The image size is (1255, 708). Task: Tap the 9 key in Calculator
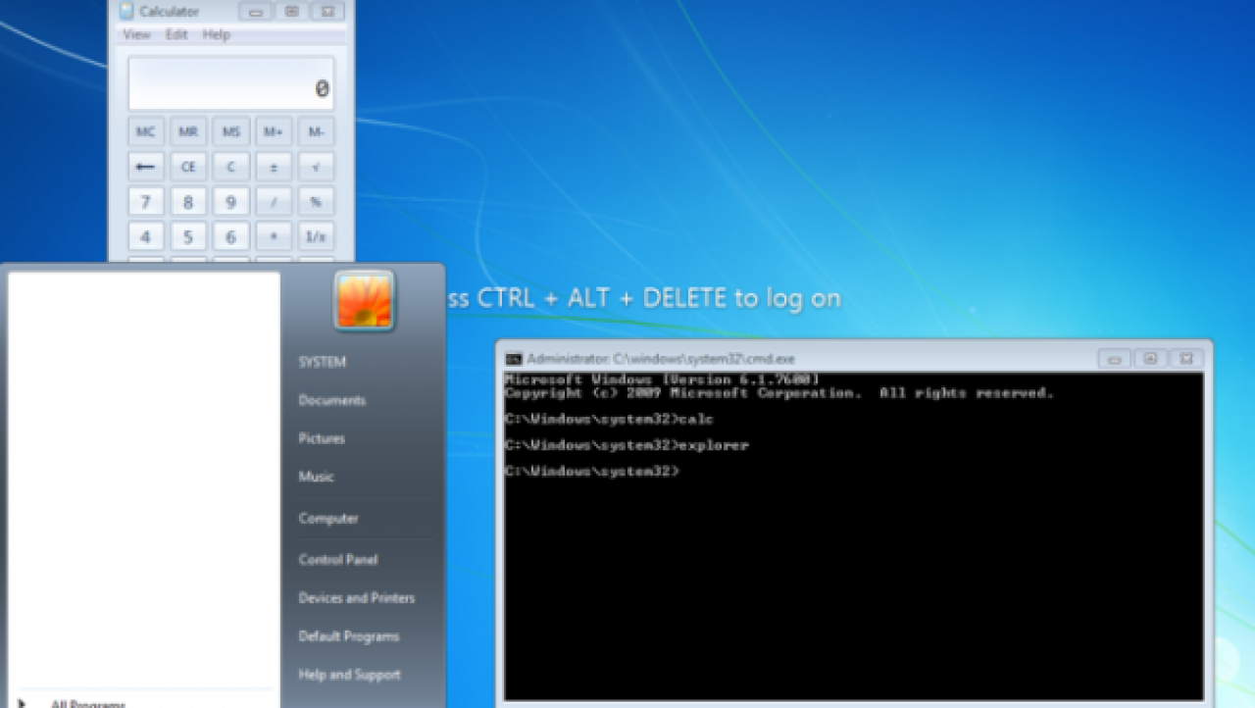coord(231,202)
